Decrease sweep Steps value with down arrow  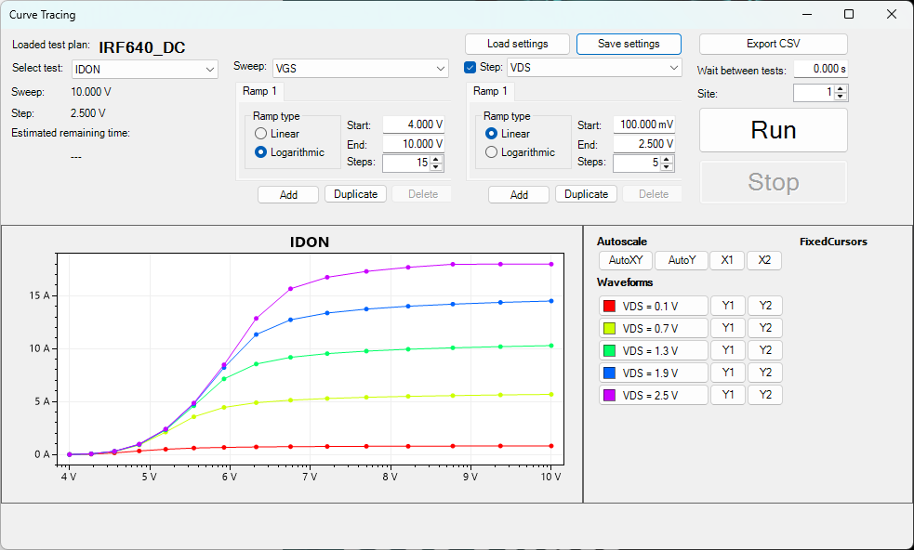pyautogui.click(x=436, y=167)
